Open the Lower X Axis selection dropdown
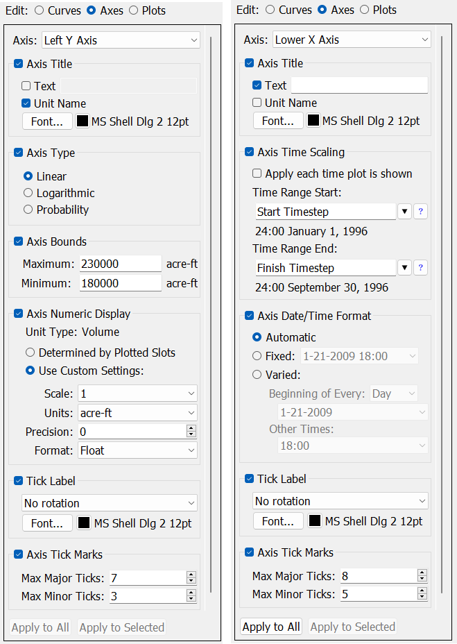Screen dimensions: 457x644 tap(351, 40)
